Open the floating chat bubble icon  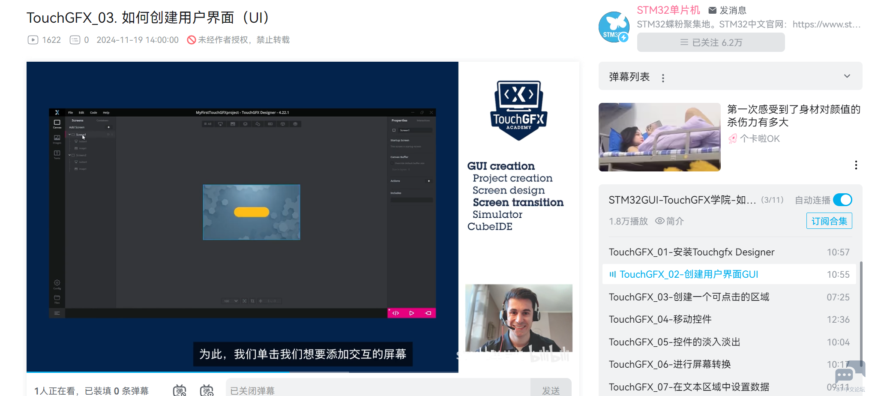[844, 375]
